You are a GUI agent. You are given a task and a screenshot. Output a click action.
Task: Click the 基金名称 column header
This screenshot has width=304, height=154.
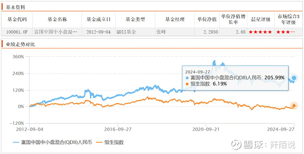tap(57, 20)
